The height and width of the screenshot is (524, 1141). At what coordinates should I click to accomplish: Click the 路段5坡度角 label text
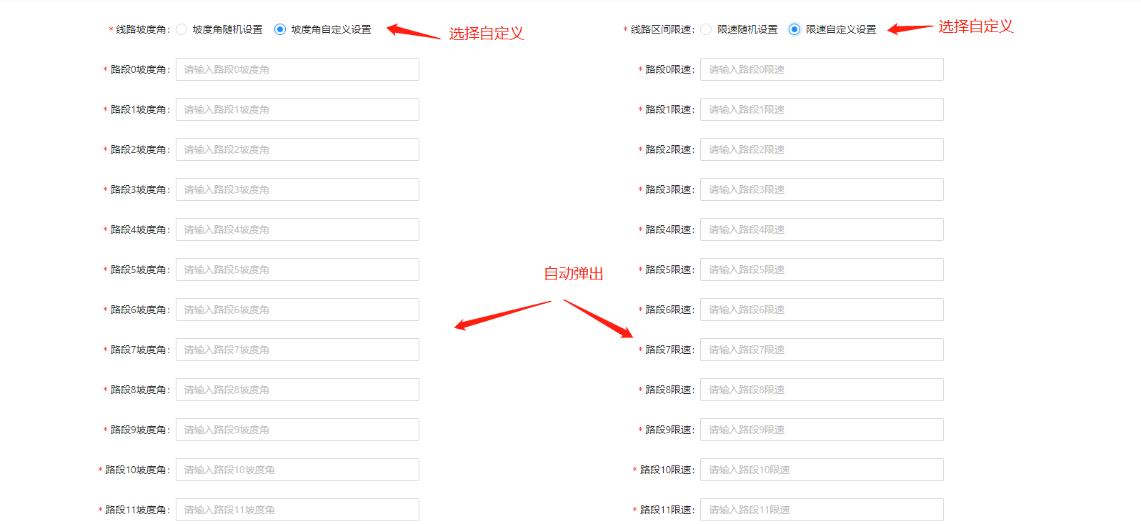[x=139, y=270]
